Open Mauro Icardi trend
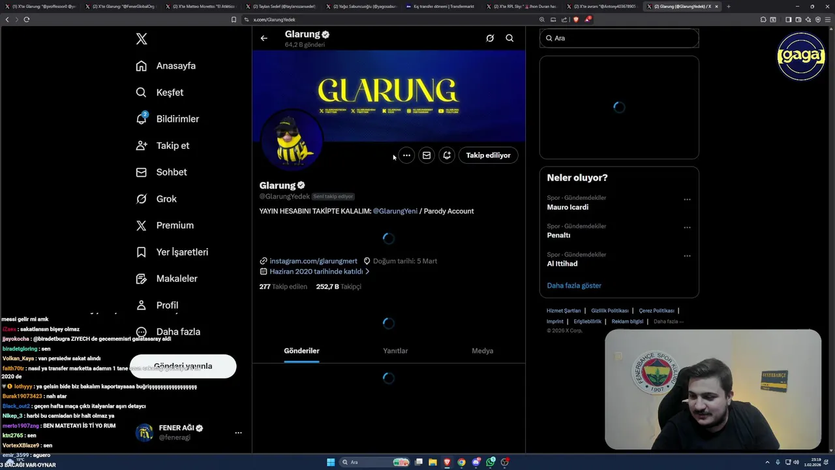This screenshot has height=470, width=835. [x=568, y=207]
